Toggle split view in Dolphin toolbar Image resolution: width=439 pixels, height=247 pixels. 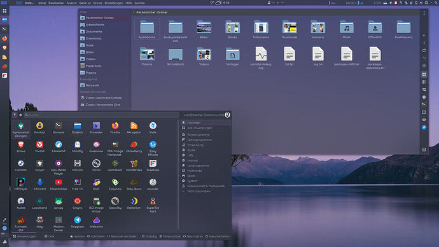424,112
